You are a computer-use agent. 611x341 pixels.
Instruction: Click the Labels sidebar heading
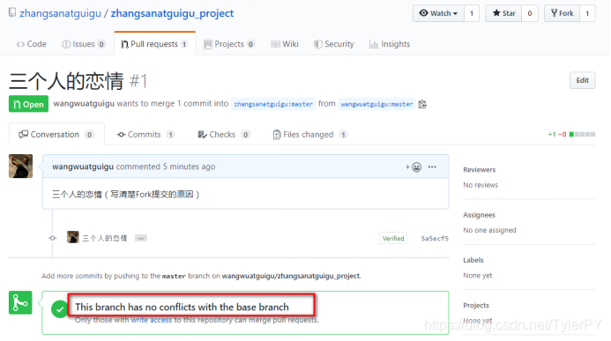click(x=473, y=260)
